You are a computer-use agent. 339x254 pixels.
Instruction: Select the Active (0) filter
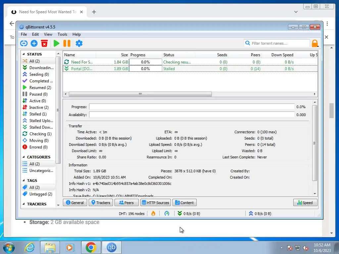point(38,101)
